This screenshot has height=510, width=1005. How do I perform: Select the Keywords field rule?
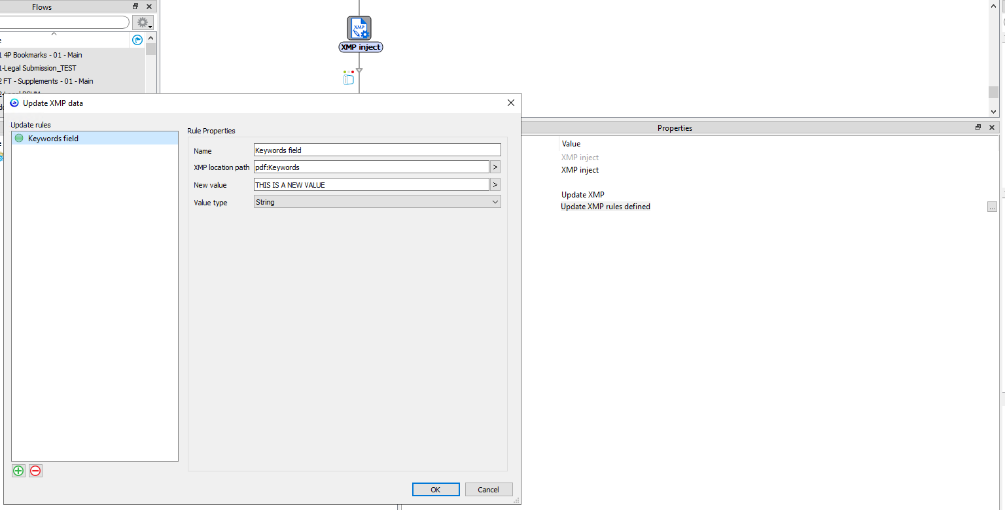point(53,139)
